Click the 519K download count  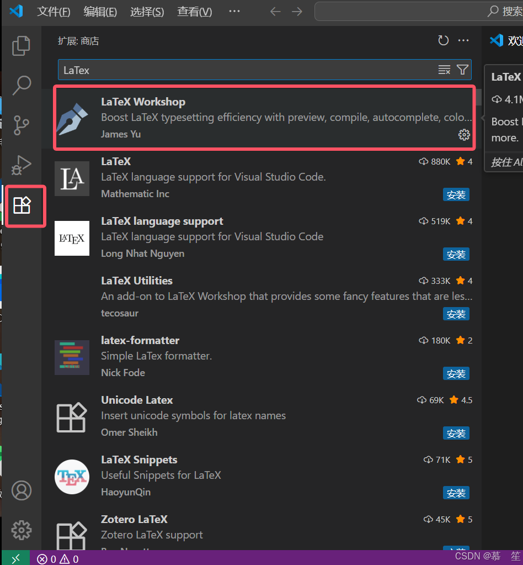click(435, 221)
